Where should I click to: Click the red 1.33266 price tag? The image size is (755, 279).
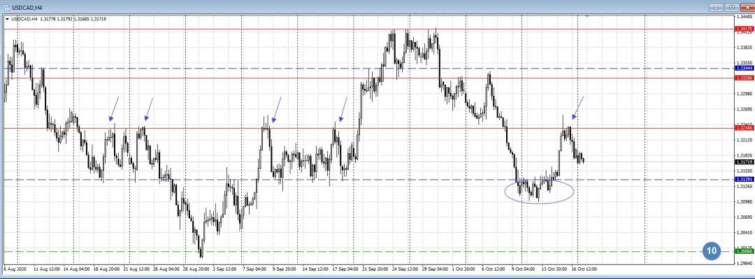[744, 78]
